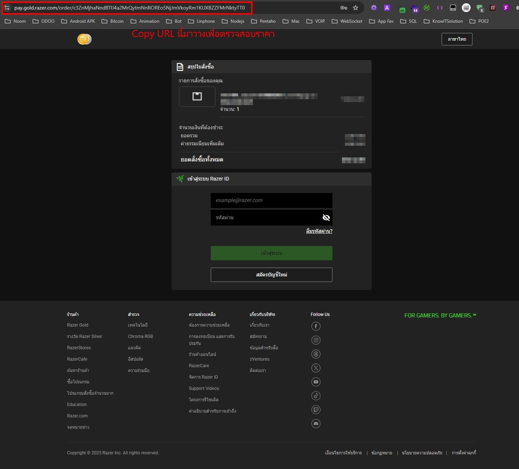The image size is (519, 469).
Task: Toggle password visibility eye icon
Action: (326, 218)
